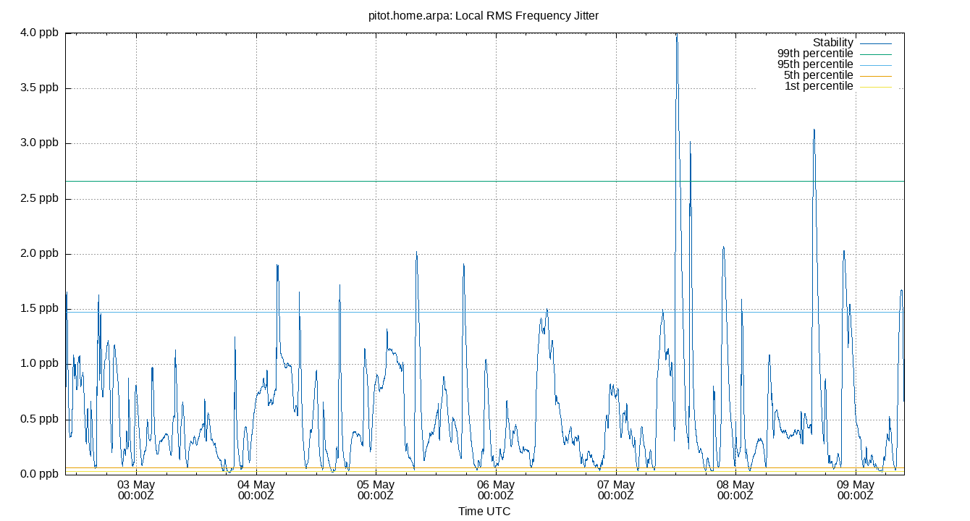Click the 3.1 ppb peak on 08 May
The height and width of the screenshot is (521, 970).
pyautogui.click(x=814, y=131)
